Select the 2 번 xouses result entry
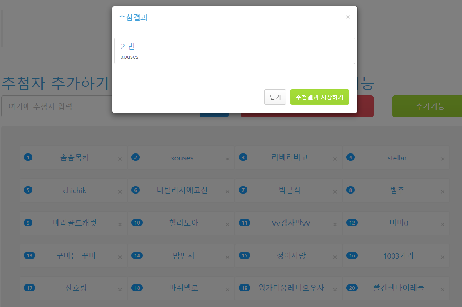Viewport: 462px width, 307px height. [x=234, y=51]
